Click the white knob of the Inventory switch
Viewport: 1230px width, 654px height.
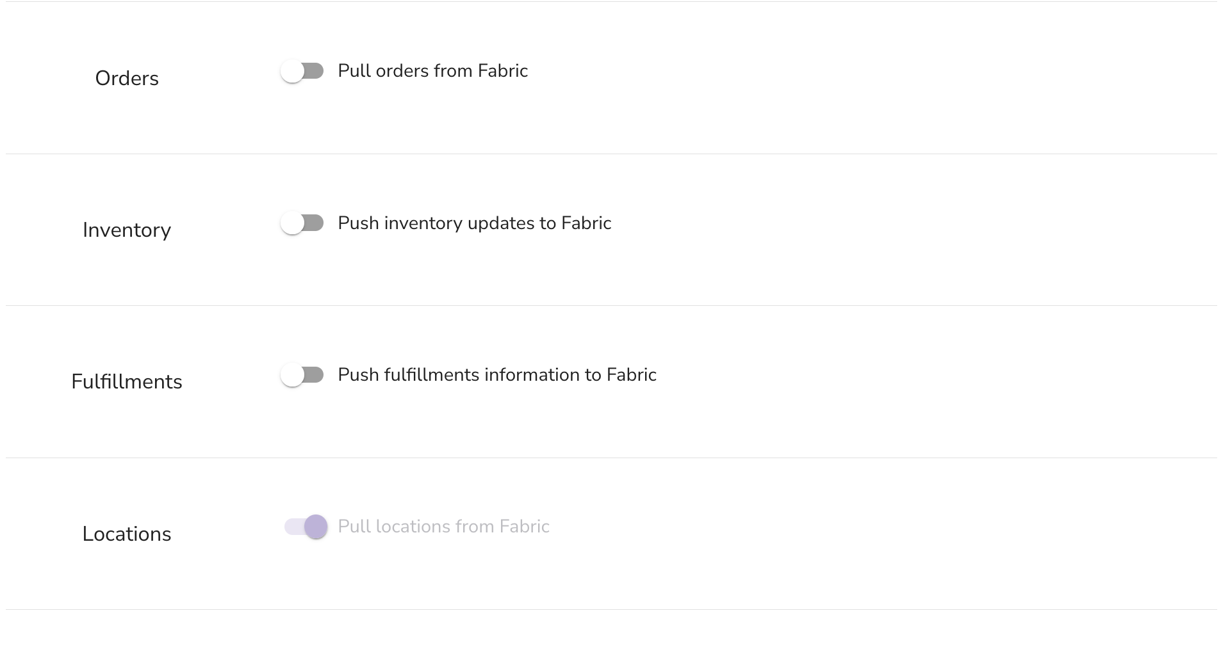coord(292,223)
